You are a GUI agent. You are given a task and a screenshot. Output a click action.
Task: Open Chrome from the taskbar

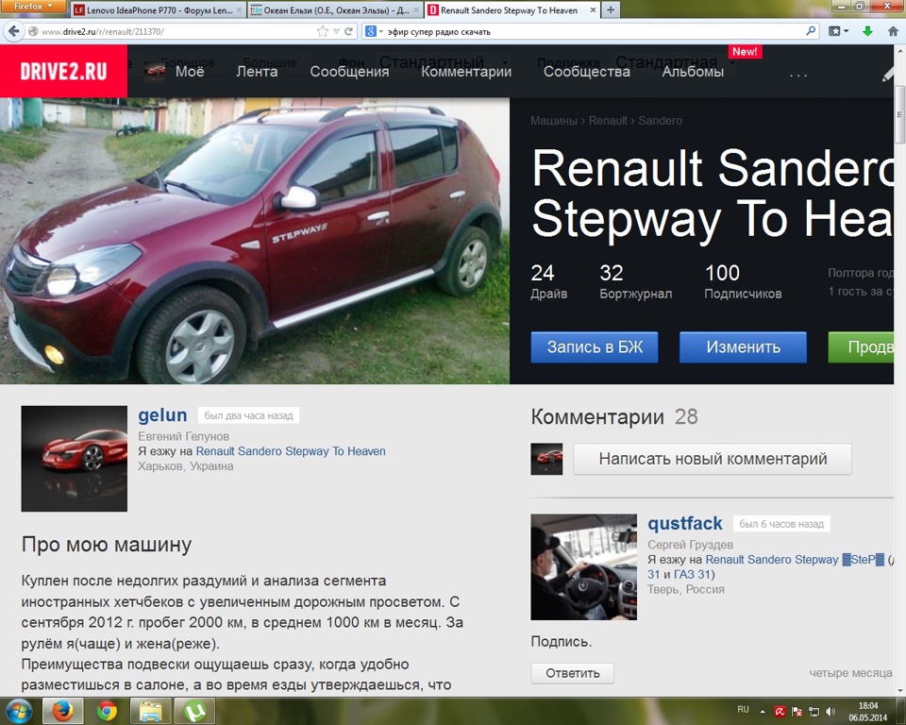tap(107, 711)
